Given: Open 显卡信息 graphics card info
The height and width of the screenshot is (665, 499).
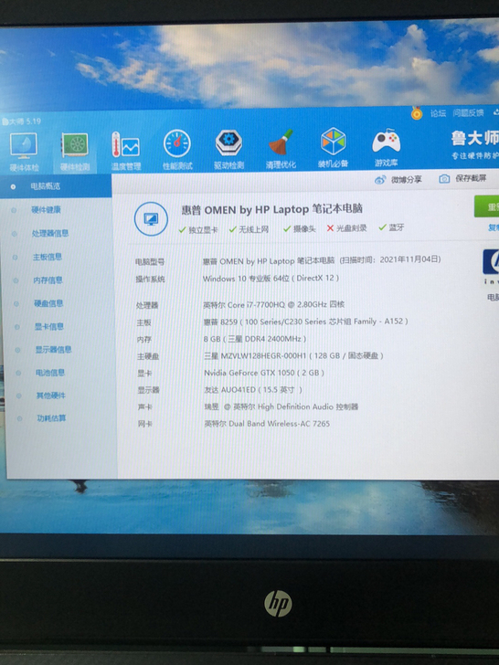Looking at the screenshot, I should point(48,327).
